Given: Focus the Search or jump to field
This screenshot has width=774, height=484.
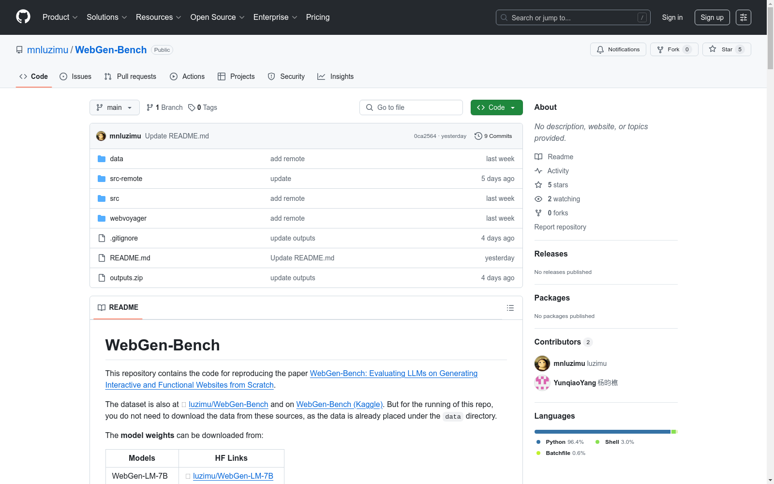Looking at the screenshot, I should [x=573, y=17].
